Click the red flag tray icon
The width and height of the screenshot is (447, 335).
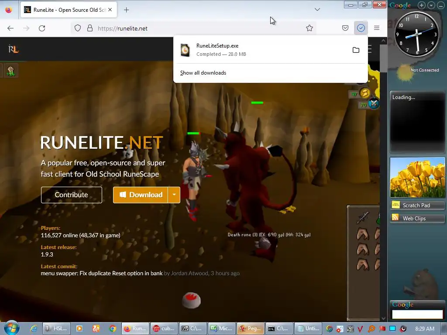point(382,329)
